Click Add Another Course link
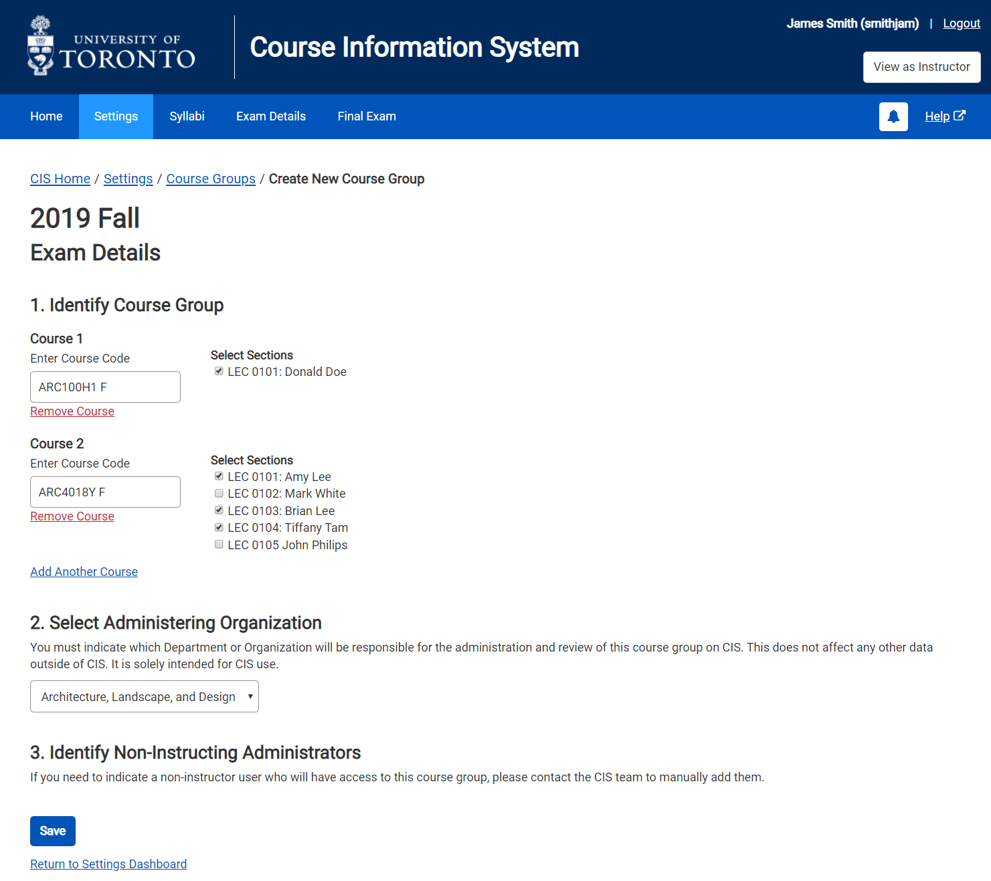This screenshot has height=881, width=991. [84, 572]
